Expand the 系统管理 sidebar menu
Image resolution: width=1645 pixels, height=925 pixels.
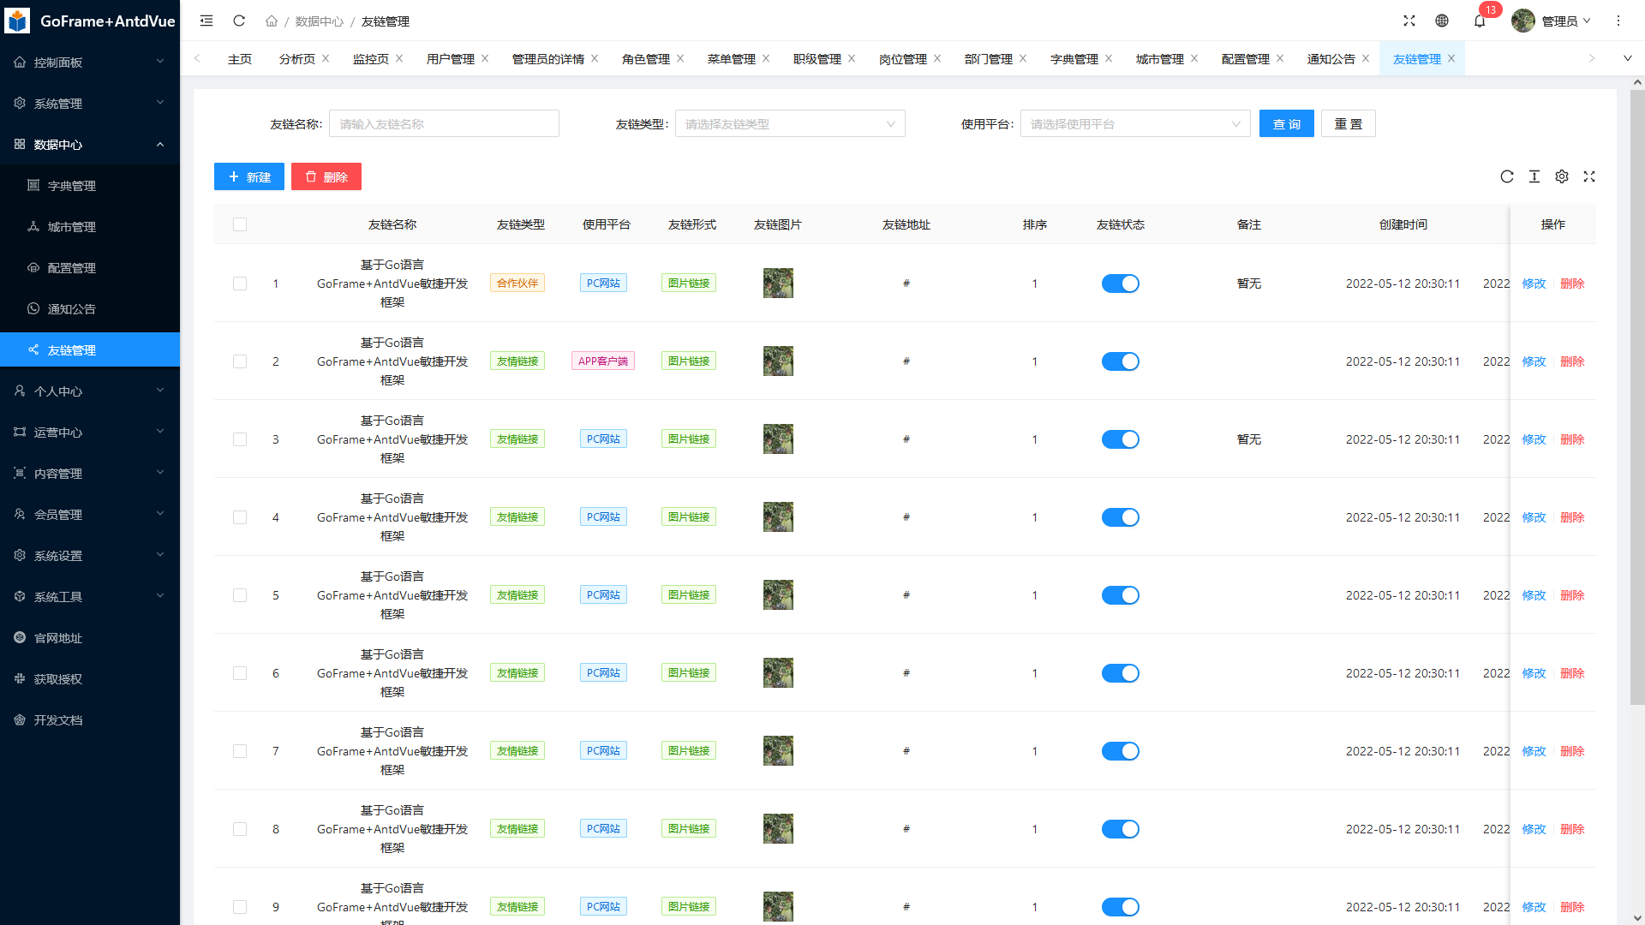90,104
